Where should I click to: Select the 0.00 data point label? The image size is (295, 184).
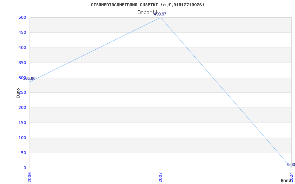pyautogui.click(x=291, y=164)
